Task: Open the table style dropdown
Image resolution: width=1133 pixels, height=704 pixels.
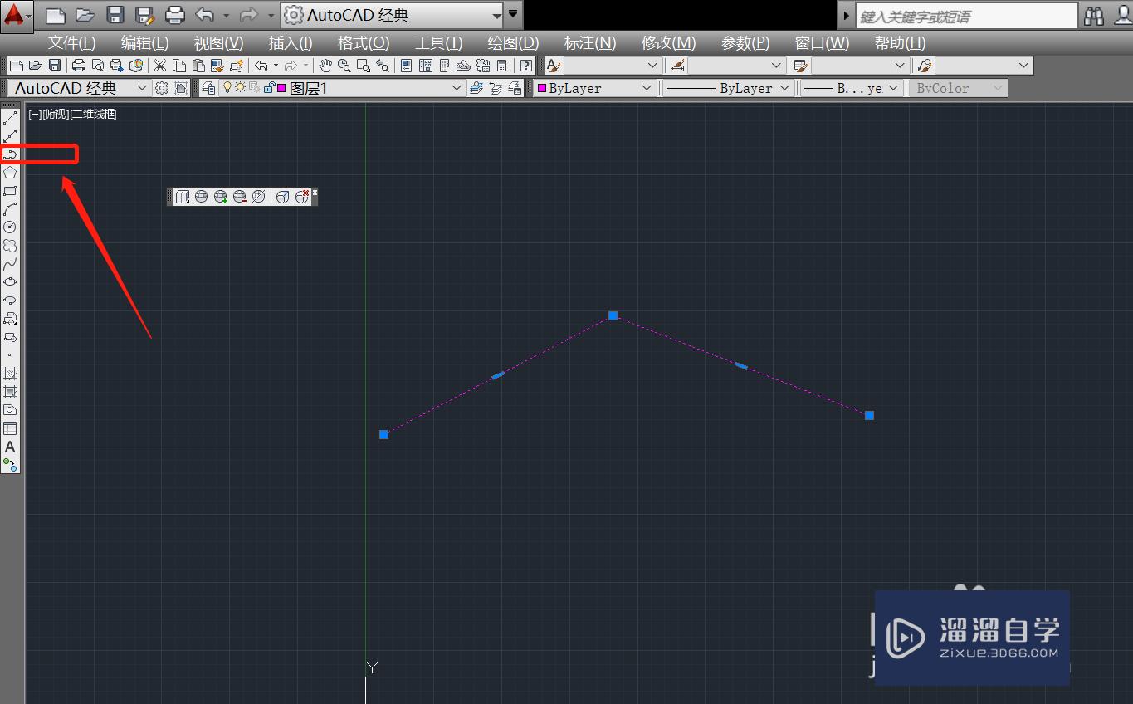Action: tap(860, 66)
